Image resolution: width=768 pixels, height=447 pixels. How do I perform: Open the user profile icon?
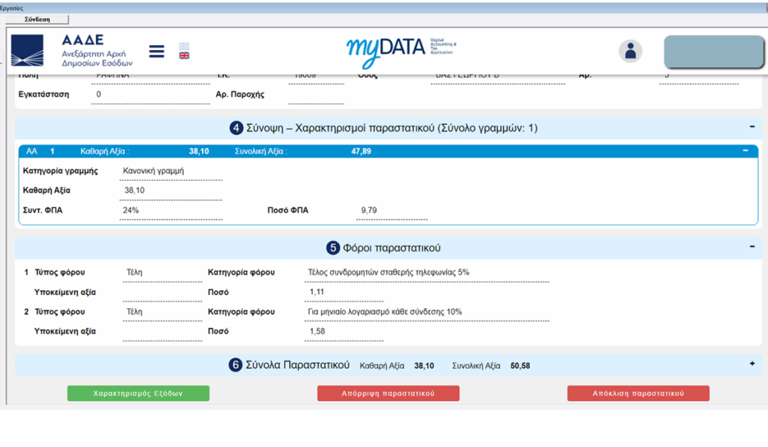pyautogui.click(x=630, y=51)
